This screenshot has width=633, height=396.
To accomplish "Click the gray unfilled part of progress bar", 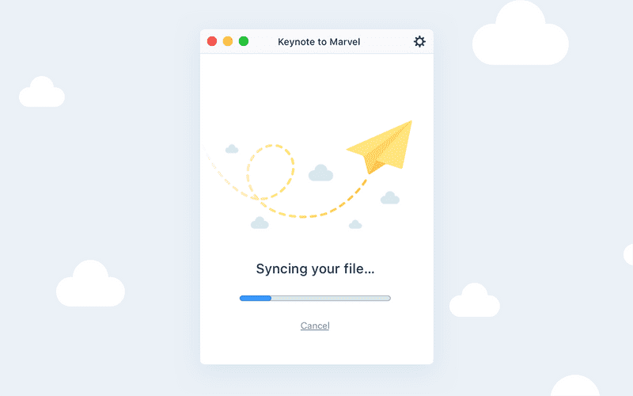I will [x=331, y=298].
